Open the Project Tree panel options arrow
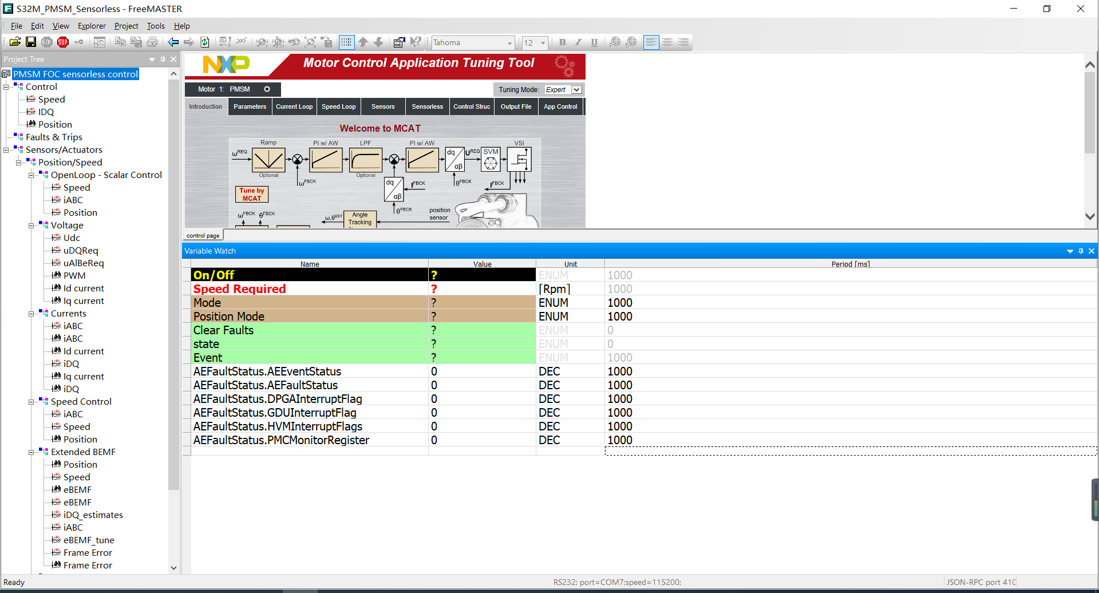The height and width of the screenshot is (593, 1099). coord(152,59)
